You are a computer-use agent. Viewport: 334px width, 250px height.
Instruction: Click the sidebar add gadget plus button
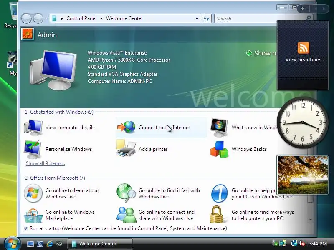click(302, 9)
